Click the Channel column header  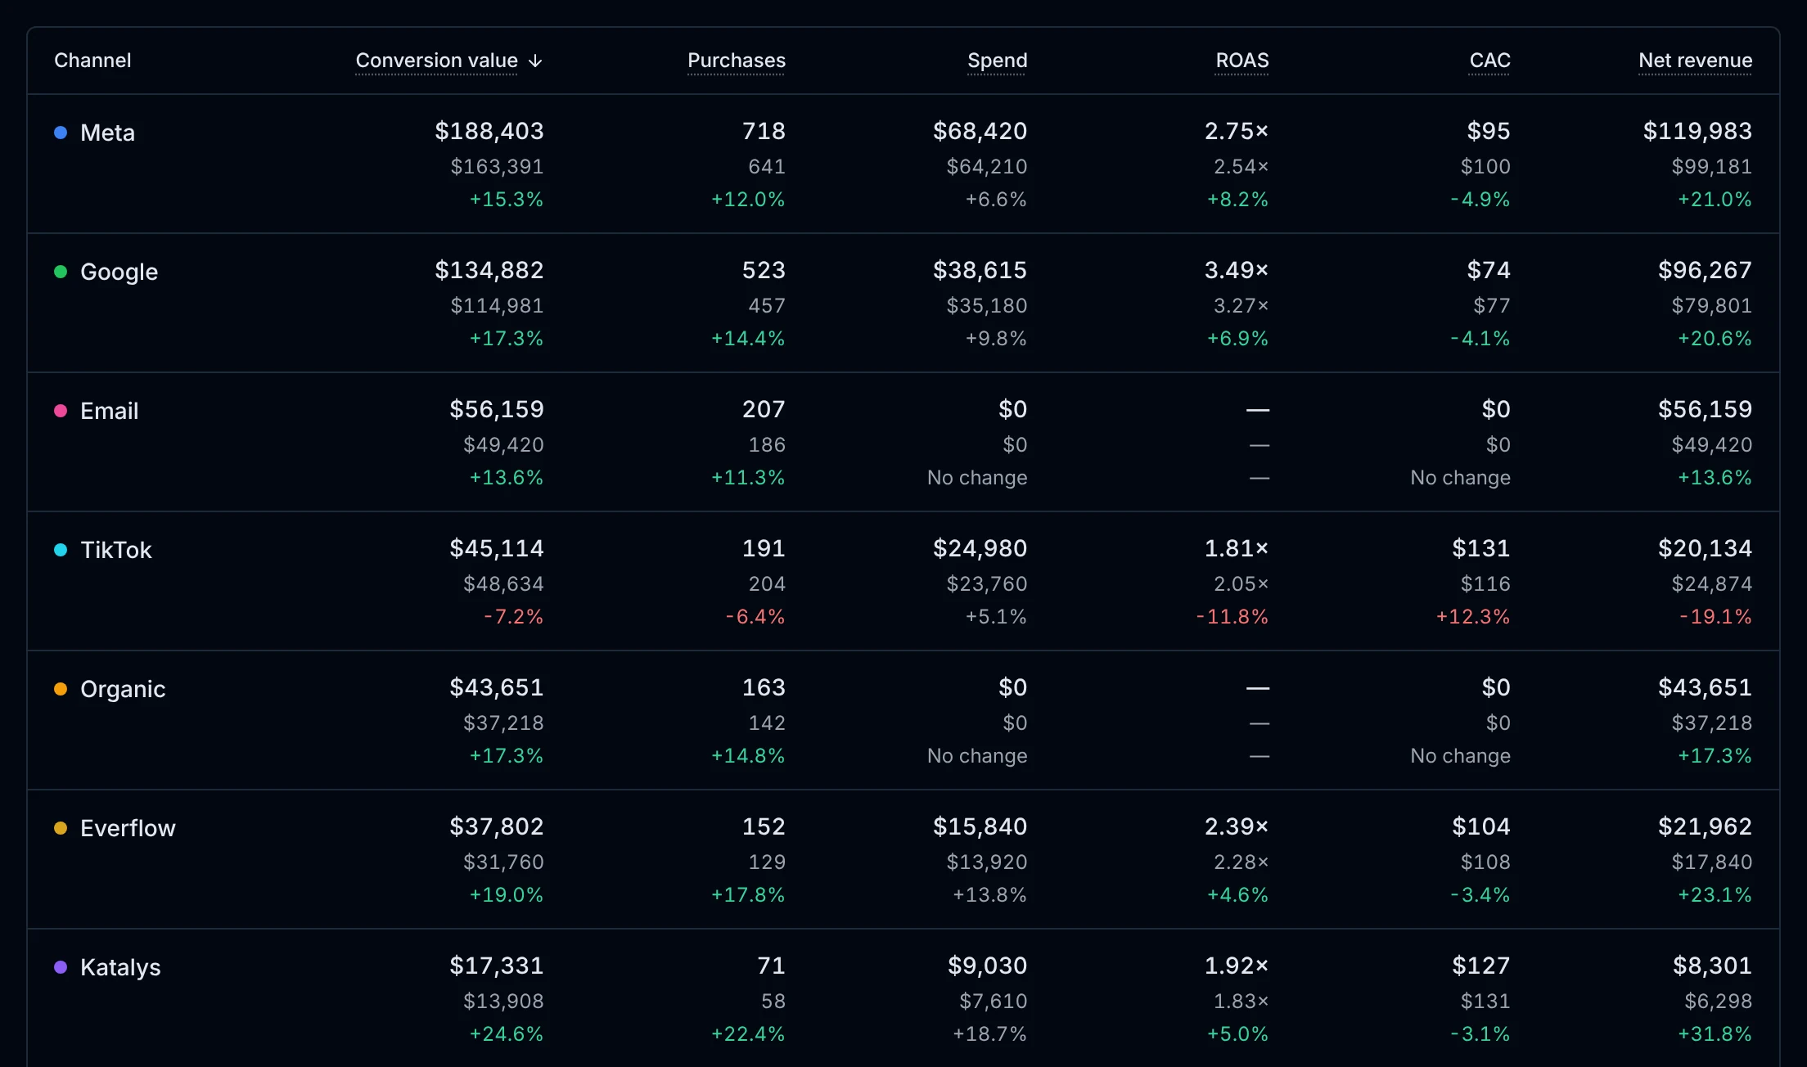92,61
